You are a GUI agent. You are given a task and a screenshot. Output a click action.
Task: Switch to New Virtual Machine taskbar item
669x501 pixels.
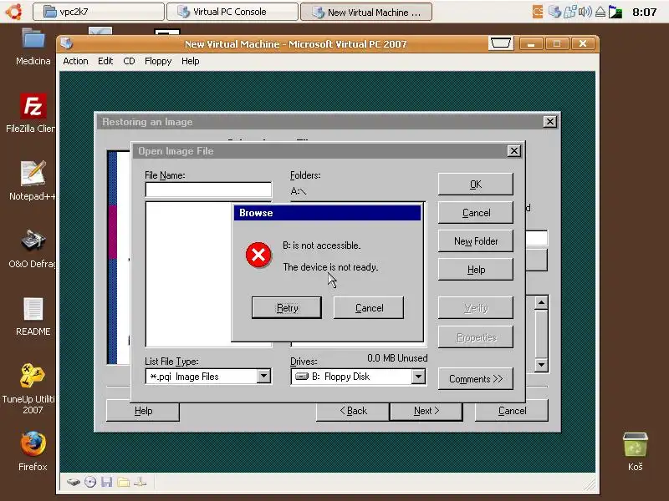pos(366,12)
